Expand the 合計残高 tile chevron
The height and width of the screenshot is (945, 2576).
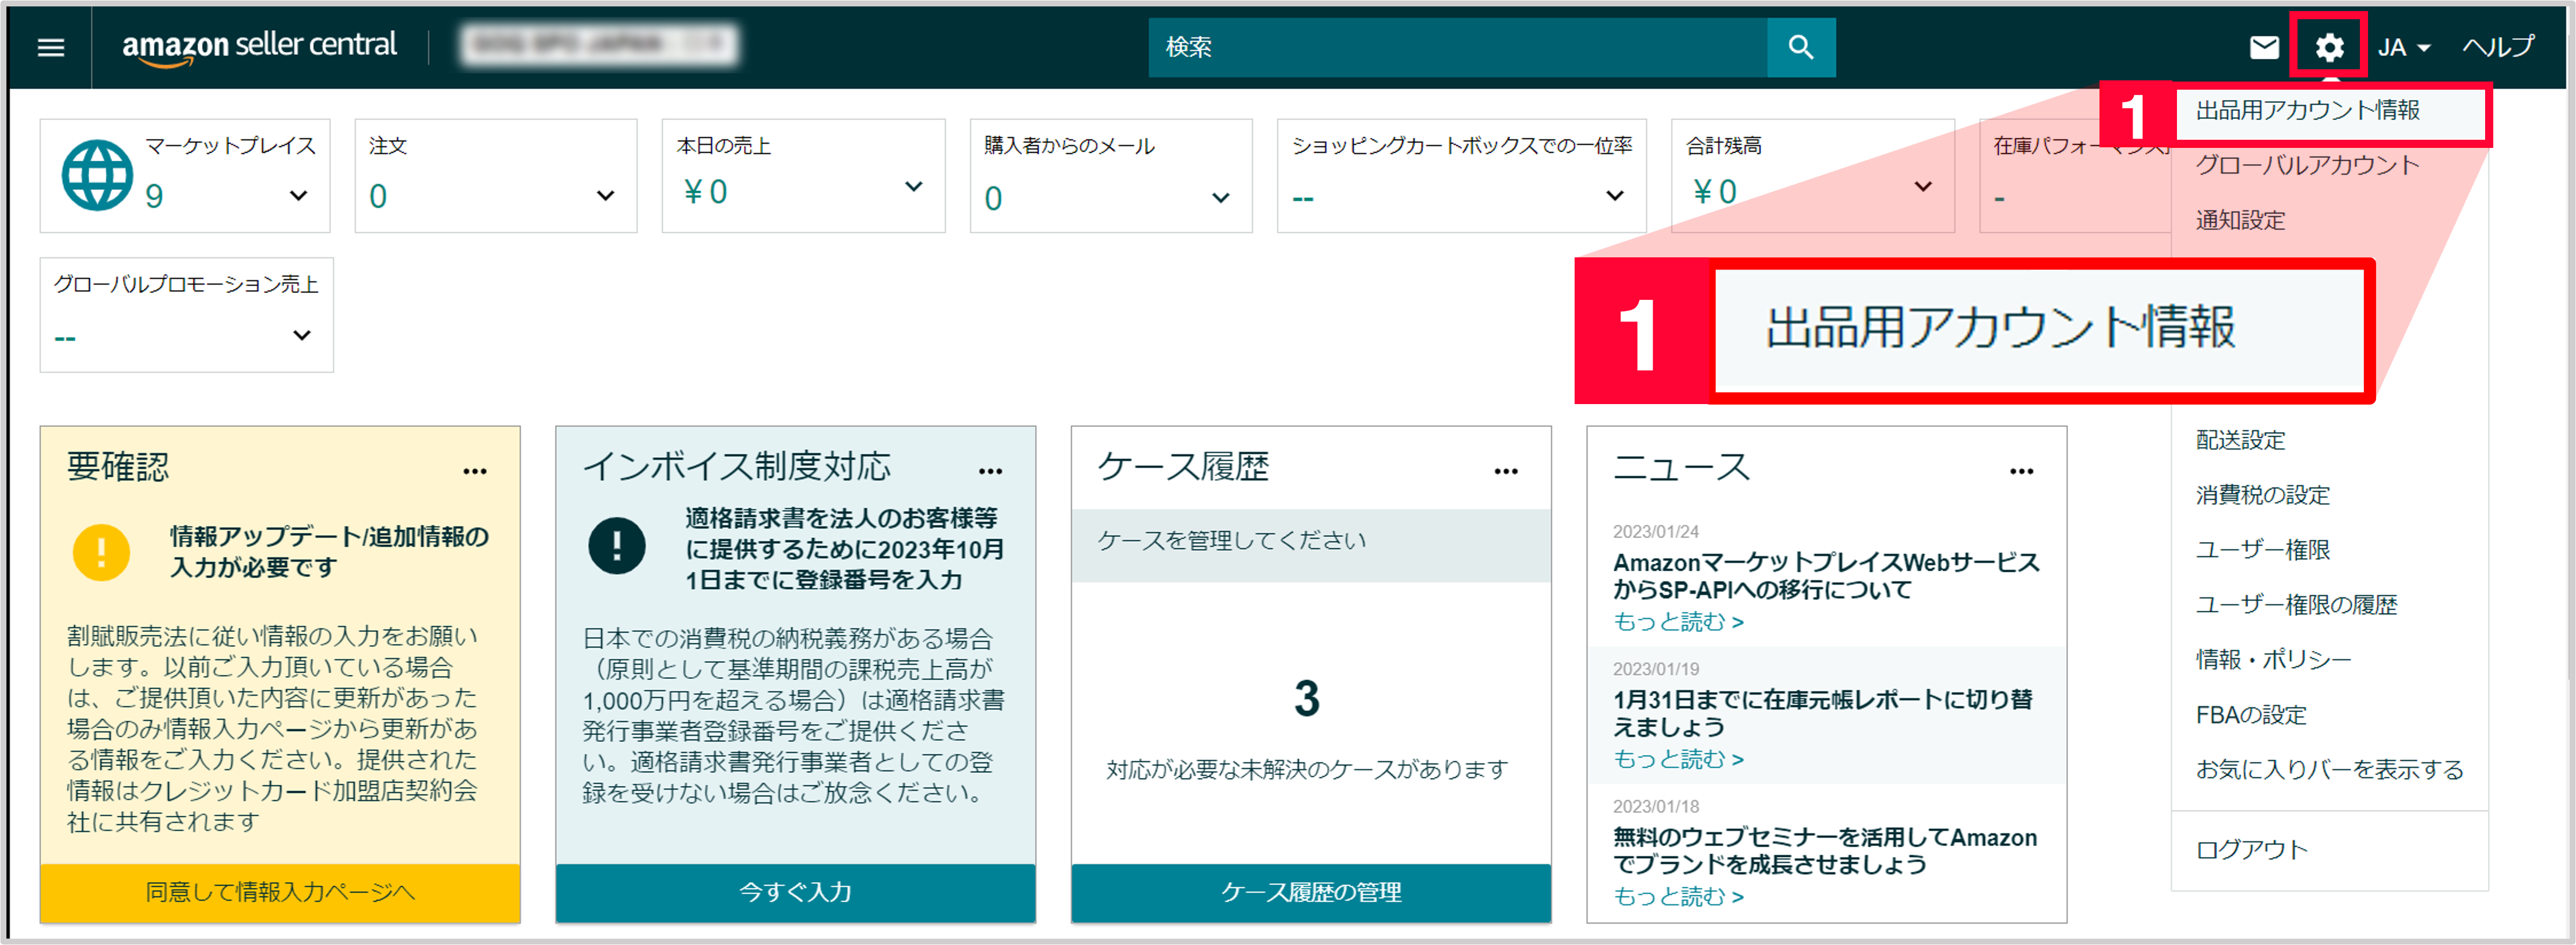pyautogui.click(x=1922, y=186)
